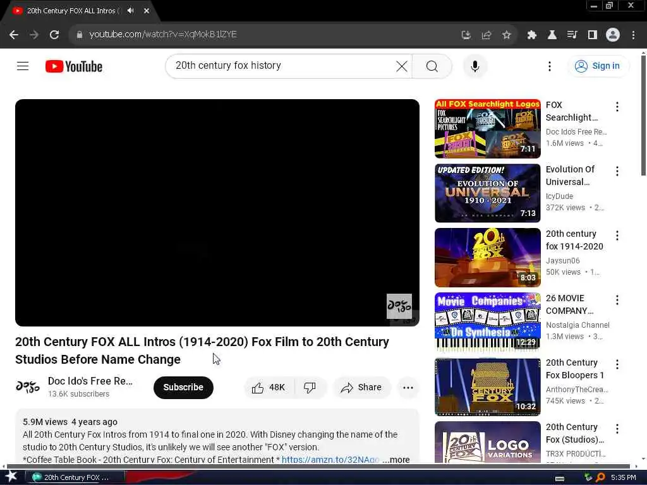Open the YouTube hamburger guide menu
647x485 pixels.
point(23,66)
